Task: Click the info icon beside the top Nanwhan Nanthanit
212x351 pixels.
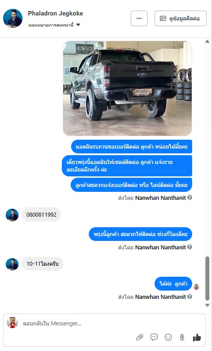Action: click(x=189, y=198)
